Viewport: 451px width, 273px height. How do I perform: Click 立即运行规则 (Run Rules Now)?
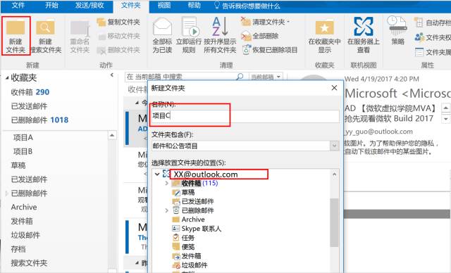click(189, 36)
